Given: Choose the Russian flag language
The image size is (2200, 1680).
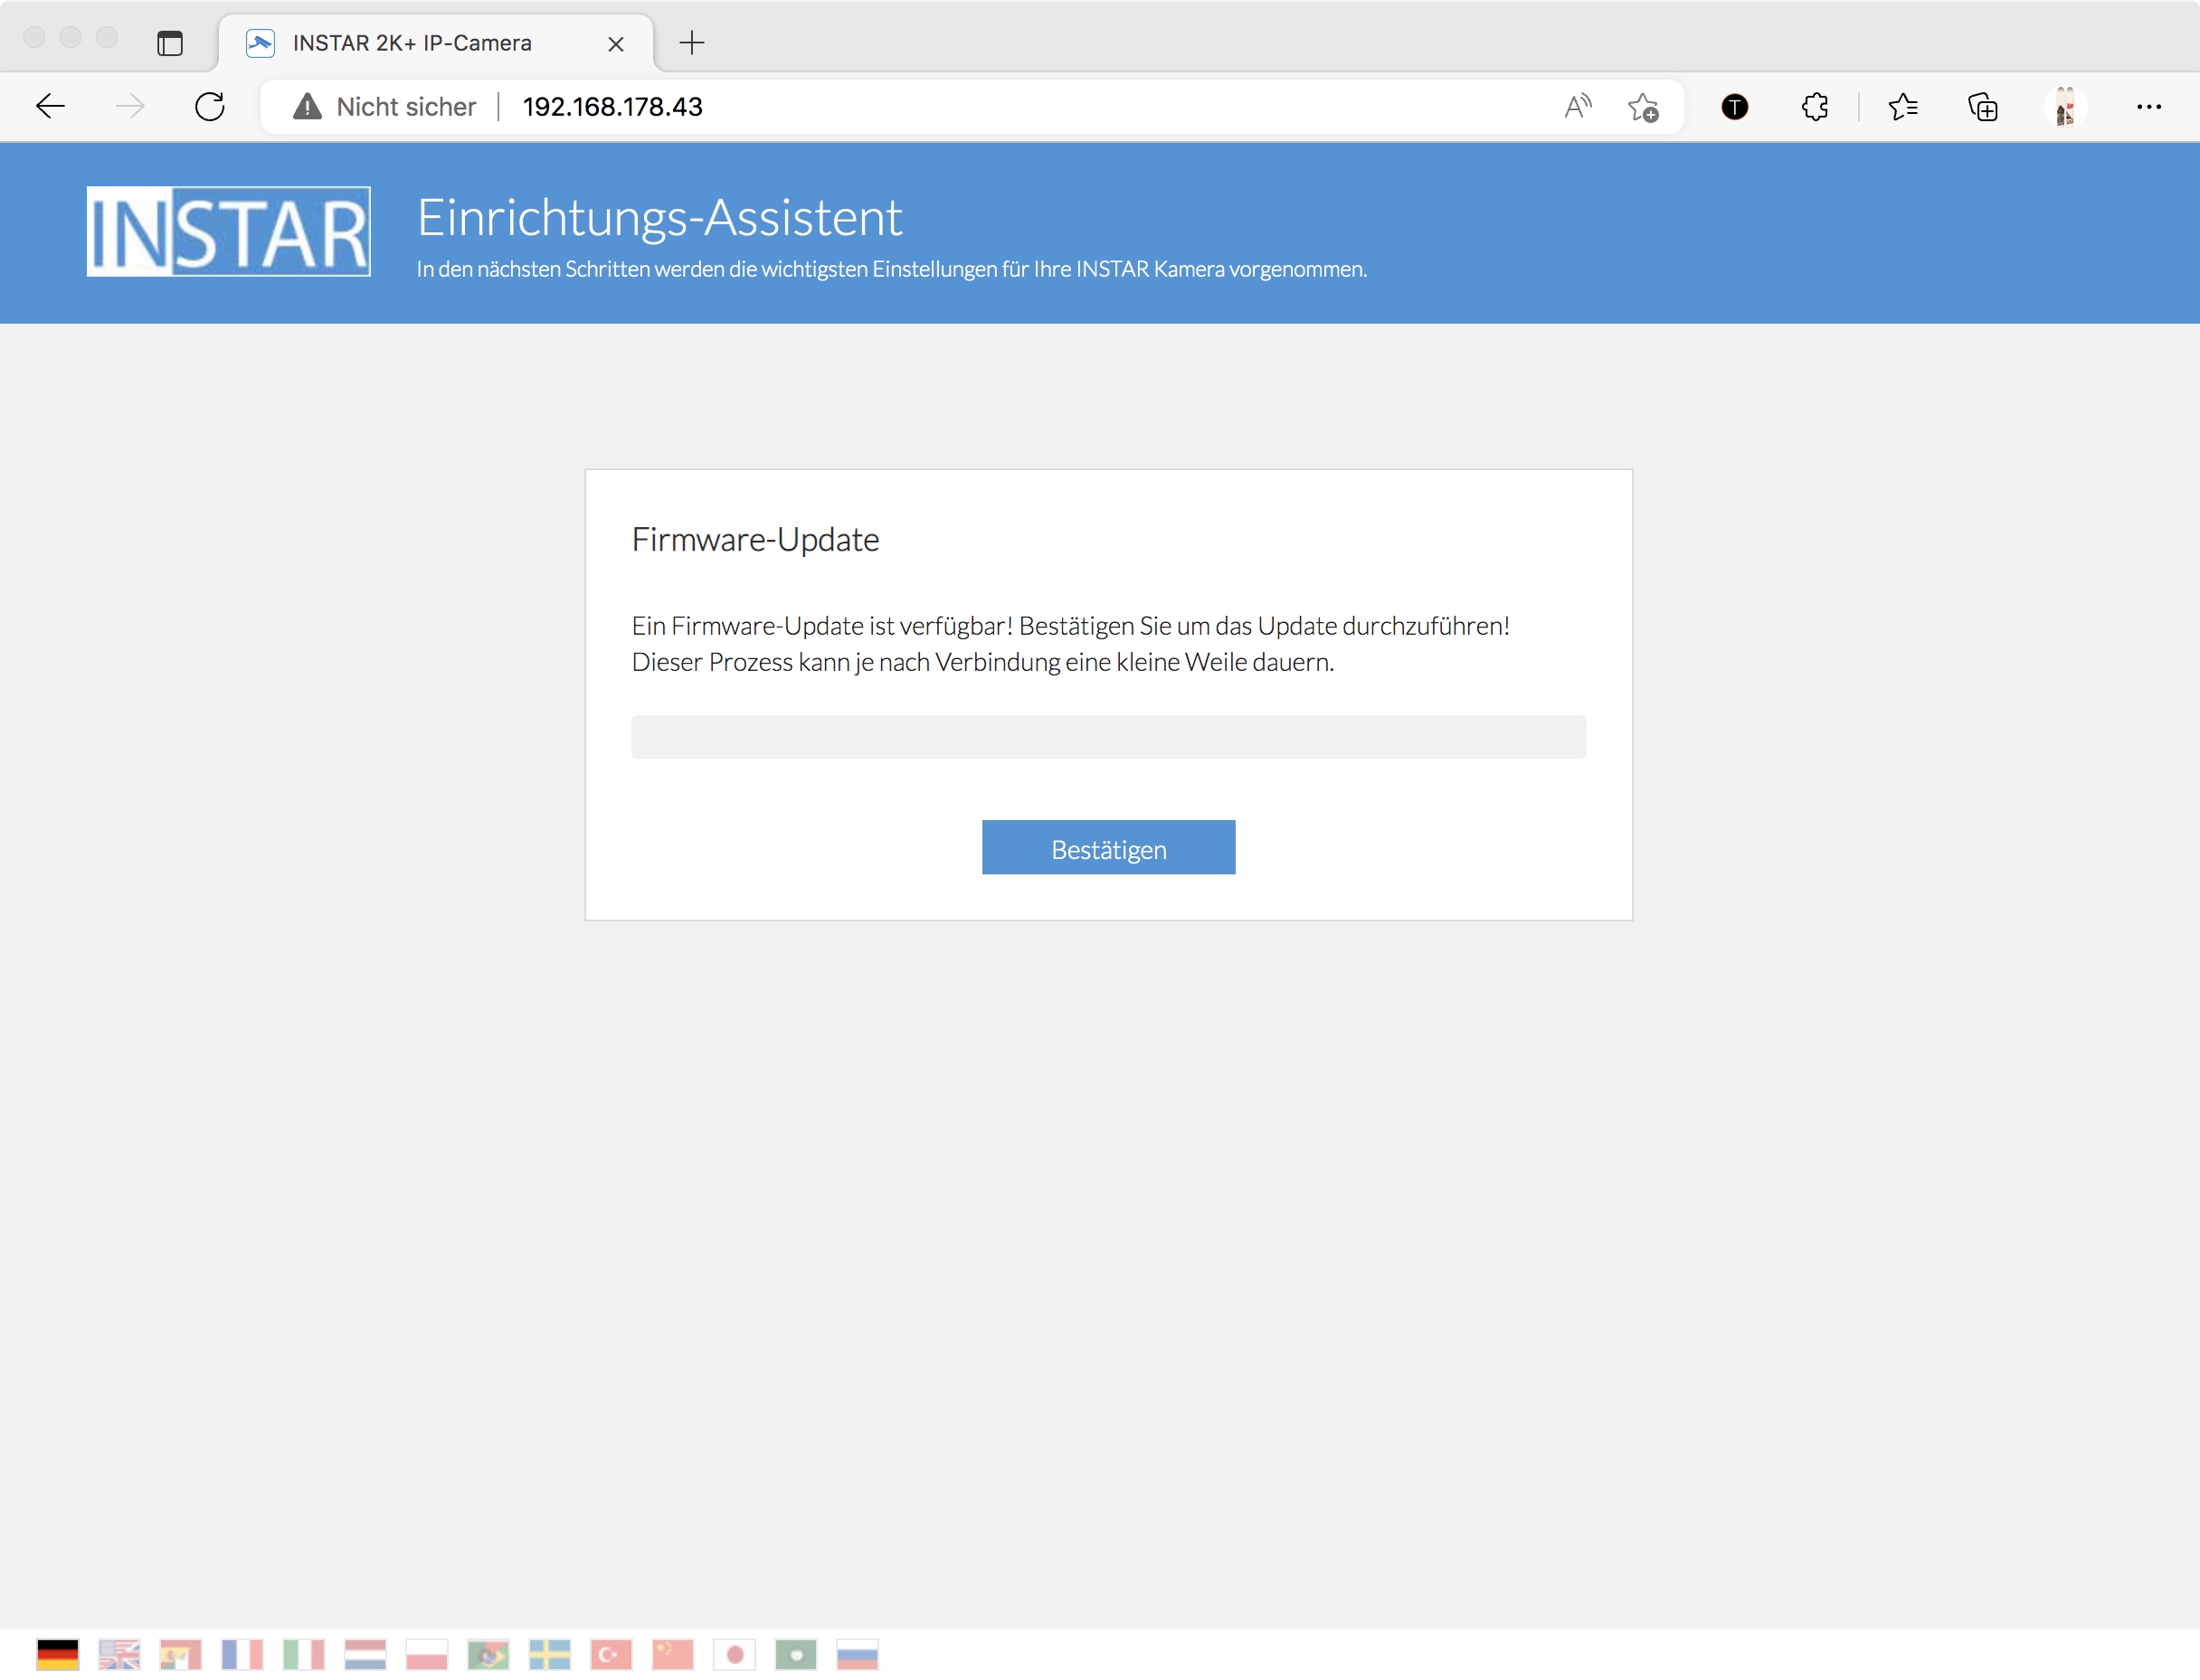Looking at the screenshot, I should pos(858,1654).
